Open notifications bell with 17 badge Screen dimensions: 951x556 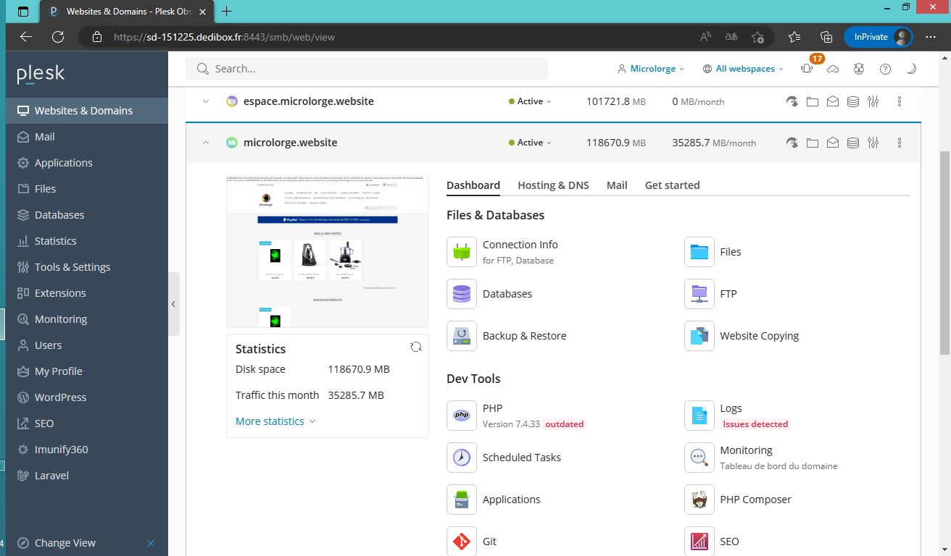pos(807,69)
